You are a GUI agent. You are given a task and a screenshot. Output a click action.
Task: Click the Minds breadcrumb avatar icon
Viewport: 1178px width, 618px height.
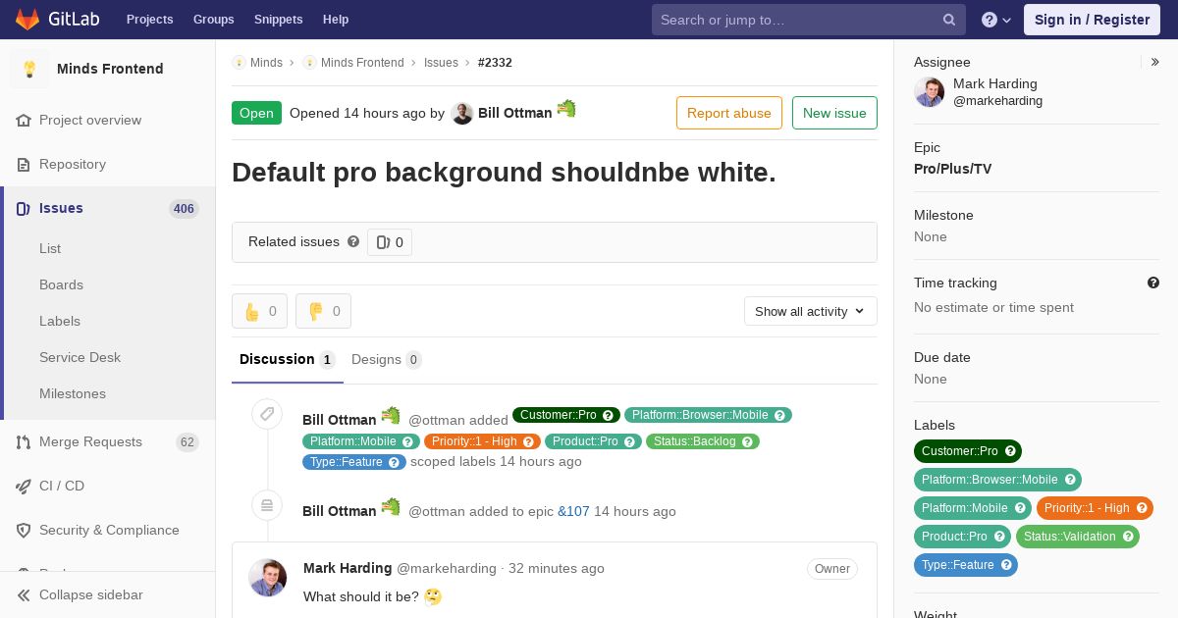239,62
